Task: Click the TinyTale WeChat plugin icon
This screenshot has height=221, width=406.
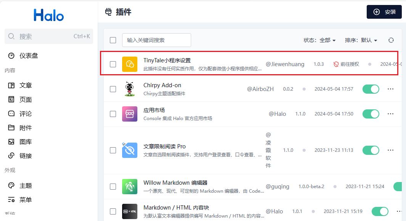Action: (130, 64)
